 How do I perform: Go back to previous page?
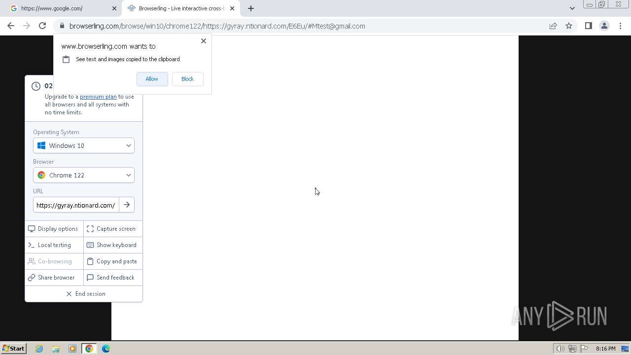11,26
